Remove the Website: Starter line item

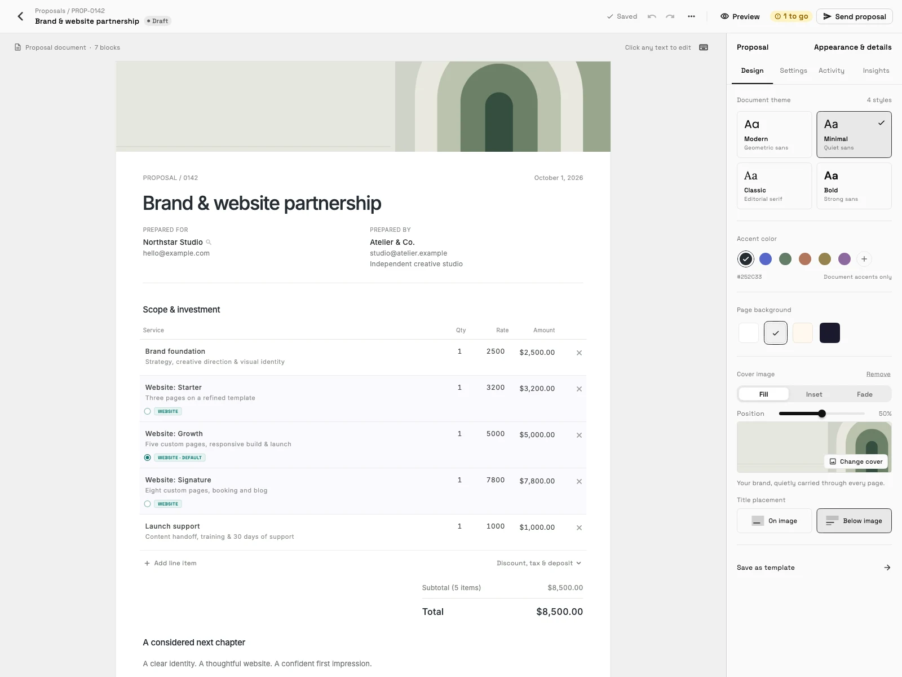click(x=579, y=389)
